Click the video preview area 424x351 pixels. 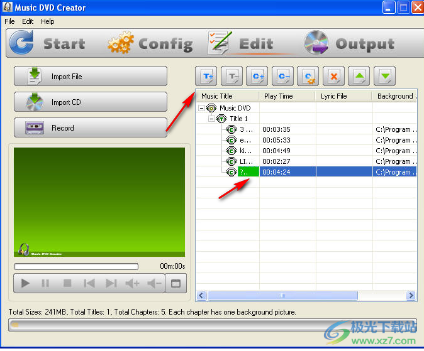click(x=99, y=202)
